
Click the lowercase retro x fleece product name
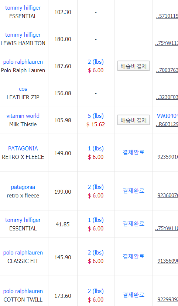(23, 196)
